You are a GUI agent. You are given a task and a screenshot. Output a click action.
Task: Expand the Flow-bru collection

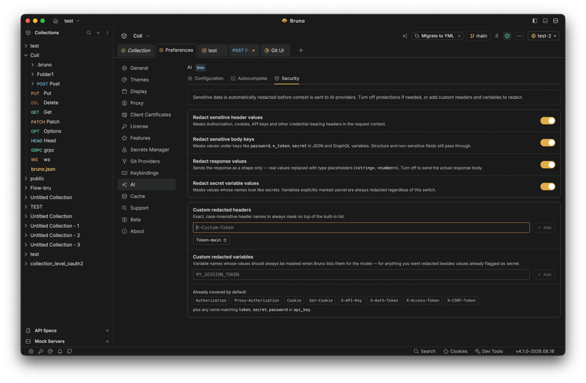point(26,188)
